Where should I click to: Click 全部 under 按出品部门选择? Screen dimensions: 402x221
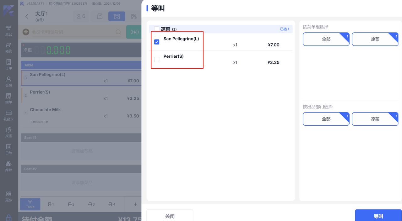click(x=326, y=119)
